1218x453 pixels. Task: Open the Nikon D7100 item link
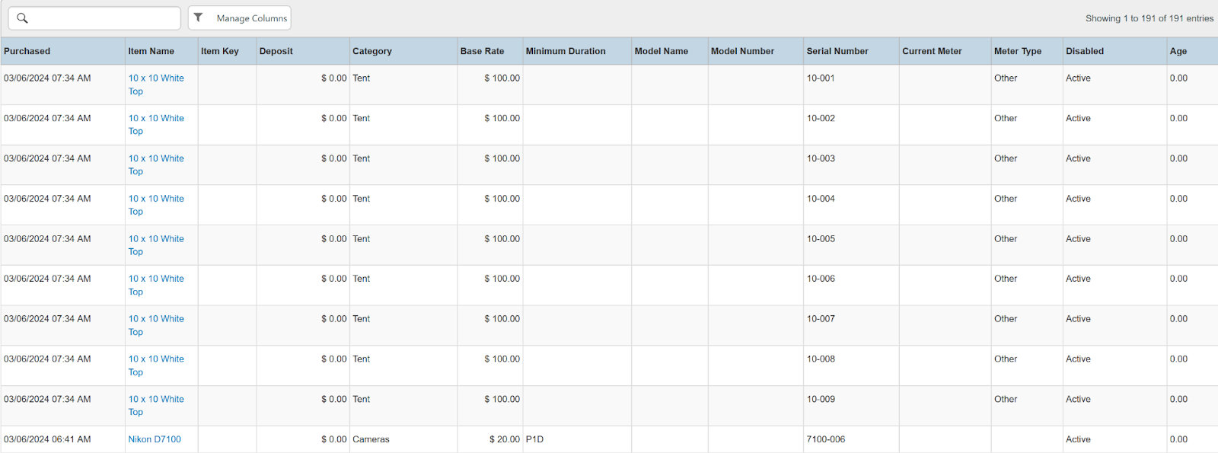pyautogui.click(x=155, y=439)
